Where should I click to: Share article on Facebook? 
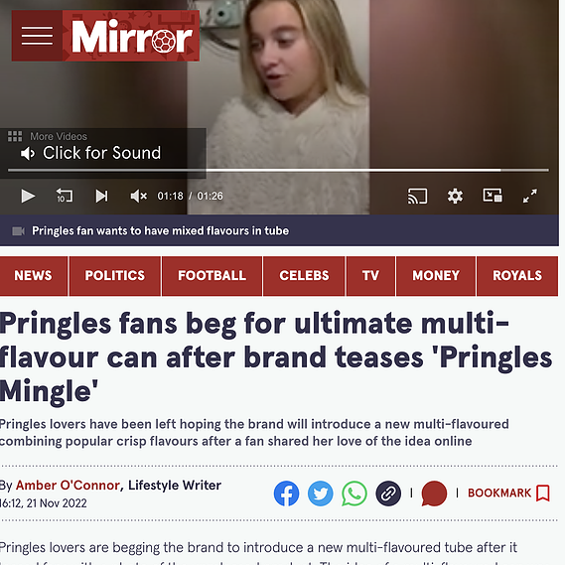[x=286, y=494]
